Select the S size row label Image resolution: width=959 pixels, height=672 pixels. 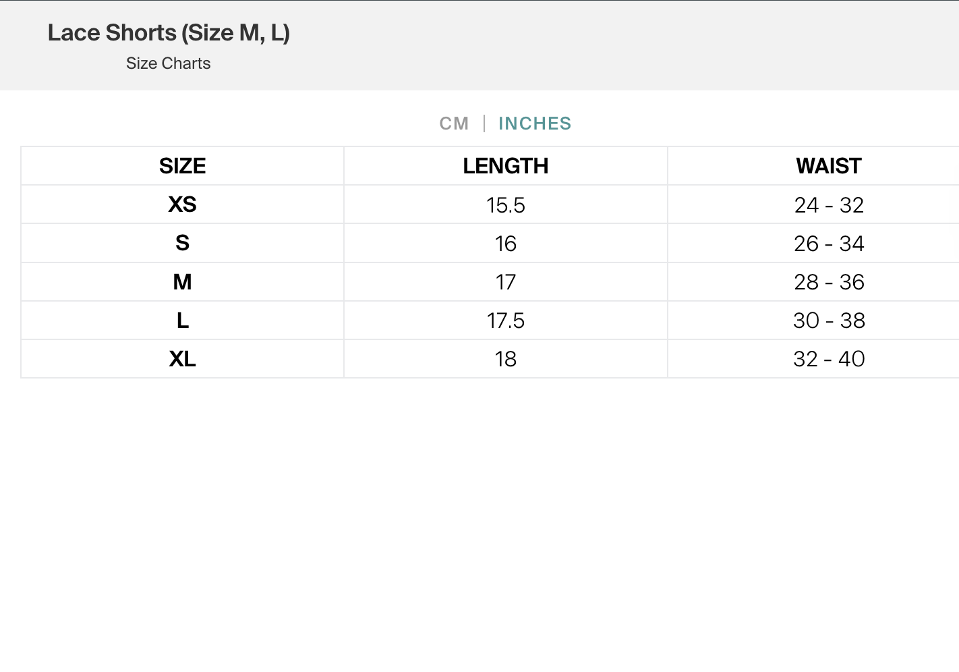(183, 243)
